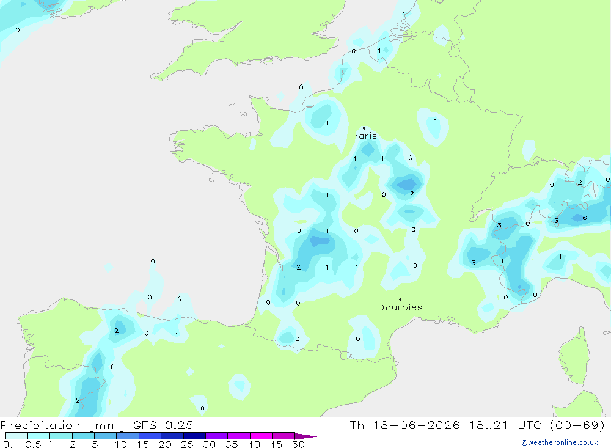Pick the 45–50 mm legend swatch
This screenshot has width=611, height=448.
[x=284, y=436]
